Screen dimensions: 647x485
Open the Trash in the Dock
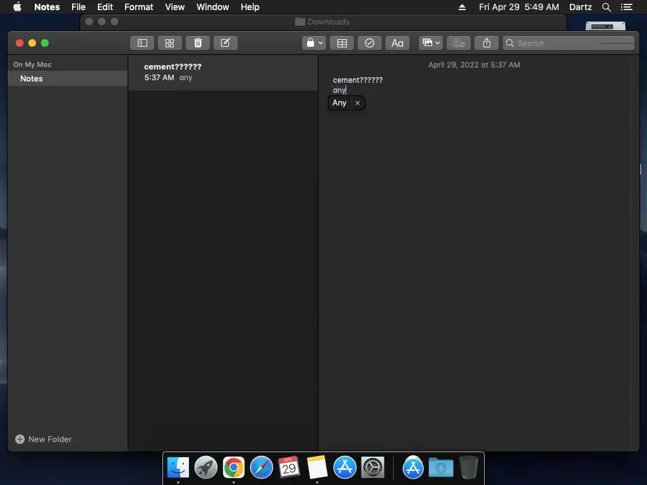(469, 468)
